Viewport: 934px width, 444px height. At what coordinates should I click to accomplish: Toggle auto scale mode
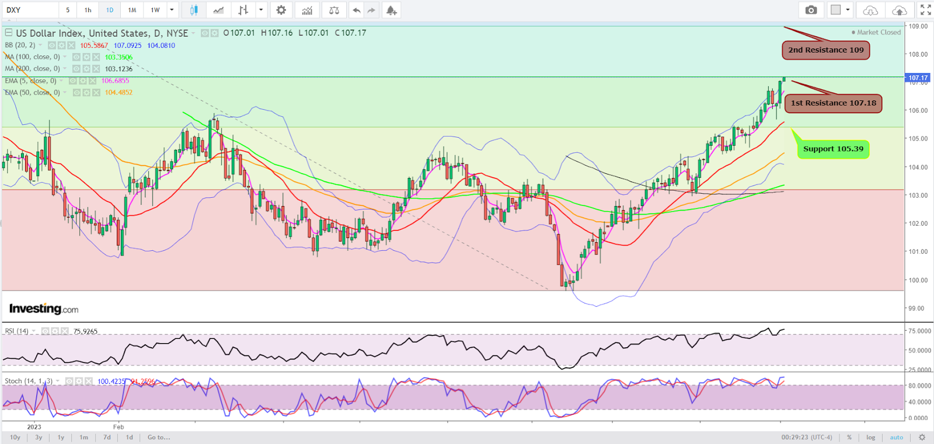896,437
